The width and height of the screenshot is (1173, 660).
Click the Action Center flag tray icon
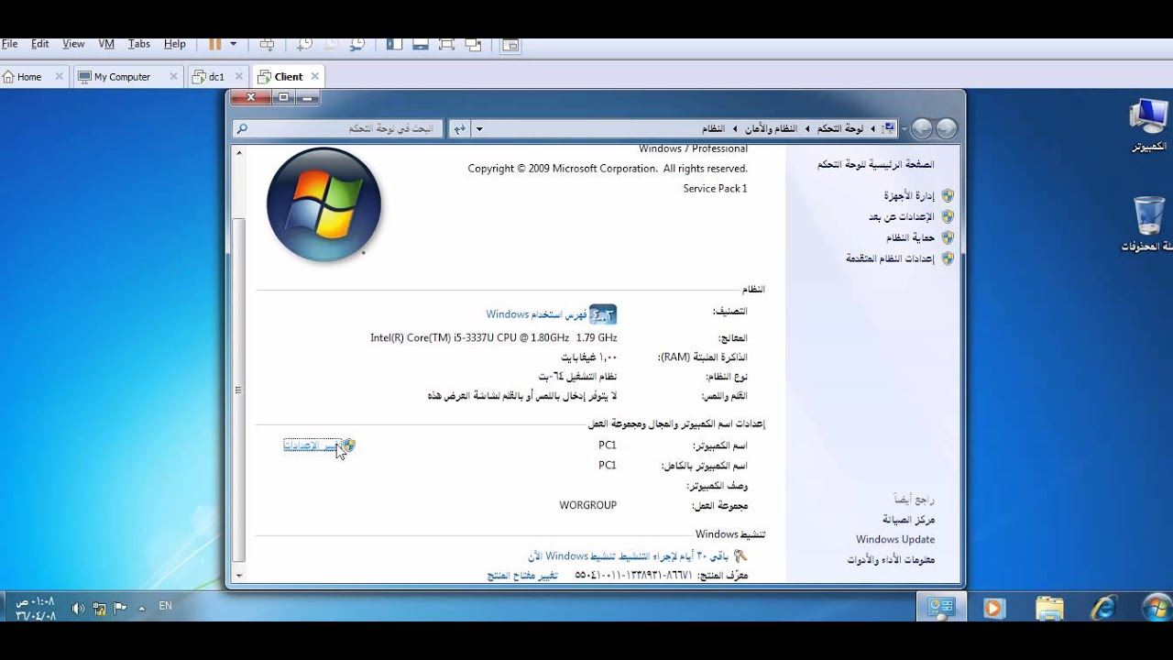point(120,608)
